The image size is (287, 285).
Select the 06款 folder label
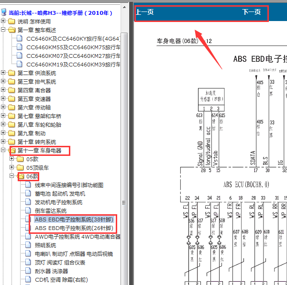tap(32, 176)
